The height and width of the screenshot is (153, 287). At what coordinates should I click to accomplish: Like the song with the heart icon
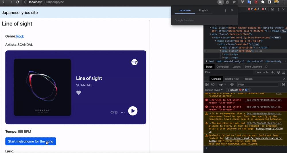(x=79, y=93)
